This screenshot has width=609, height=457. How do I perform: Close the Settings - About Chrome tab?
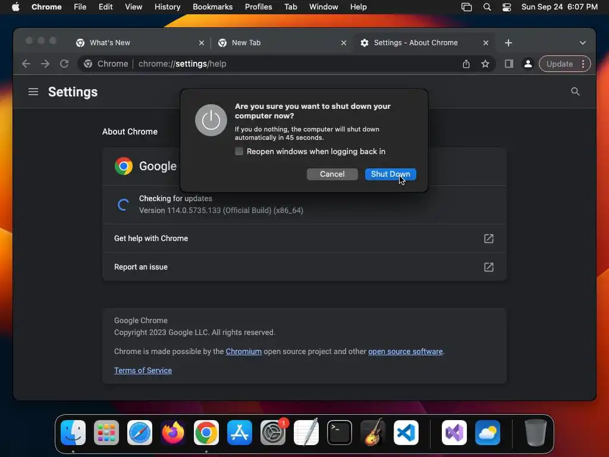[x=485, y=43]
